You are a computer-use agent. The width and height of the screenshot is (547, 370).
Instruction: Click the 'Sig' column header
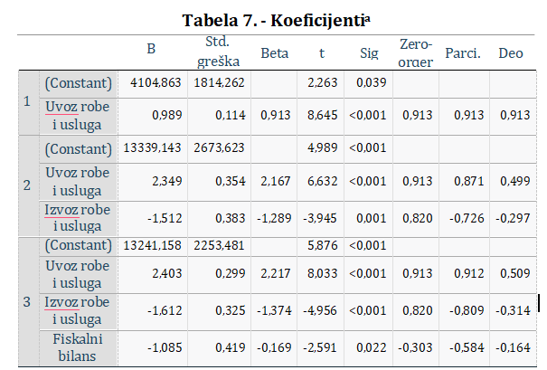(369, 53)
